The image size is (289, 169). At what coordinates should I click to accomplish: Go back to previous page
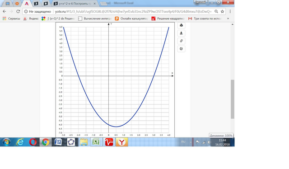pyautogui.click(x=5, y=11)
